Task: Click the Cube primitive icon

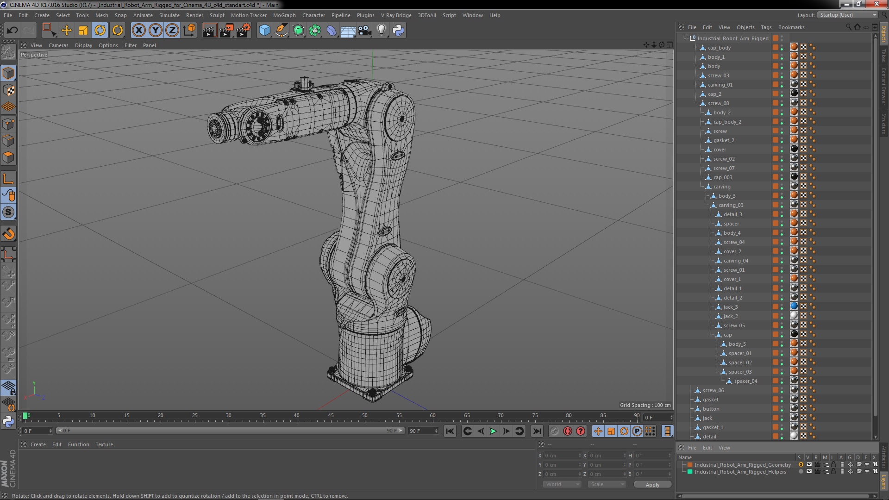Action: pyautogui.click(x=264, y=31)
